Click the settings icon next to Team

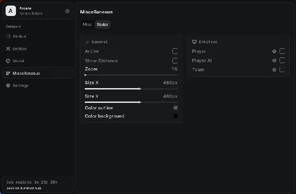(274, 70)
